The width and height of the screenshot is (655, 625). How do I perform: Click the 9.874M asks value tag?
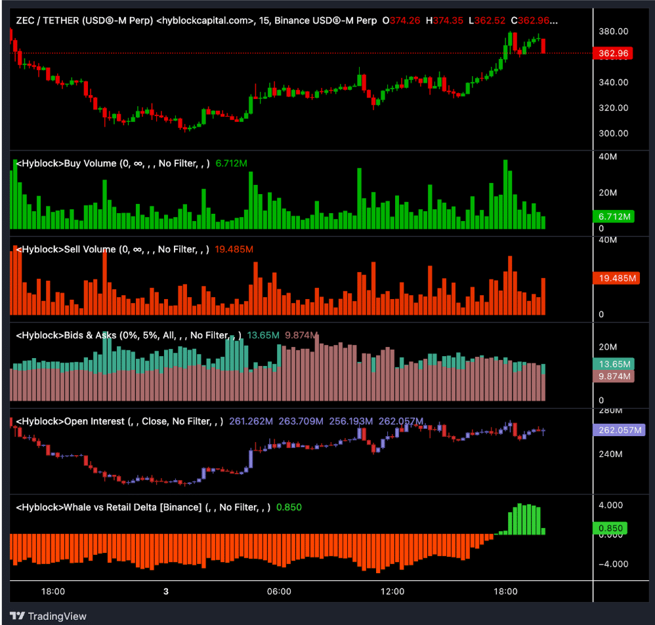[613, 376]
